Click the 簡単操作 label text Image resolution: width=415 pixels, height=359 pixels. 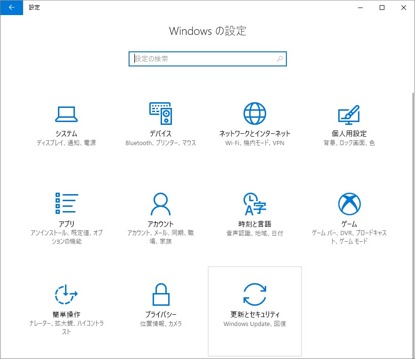point(66,314)
